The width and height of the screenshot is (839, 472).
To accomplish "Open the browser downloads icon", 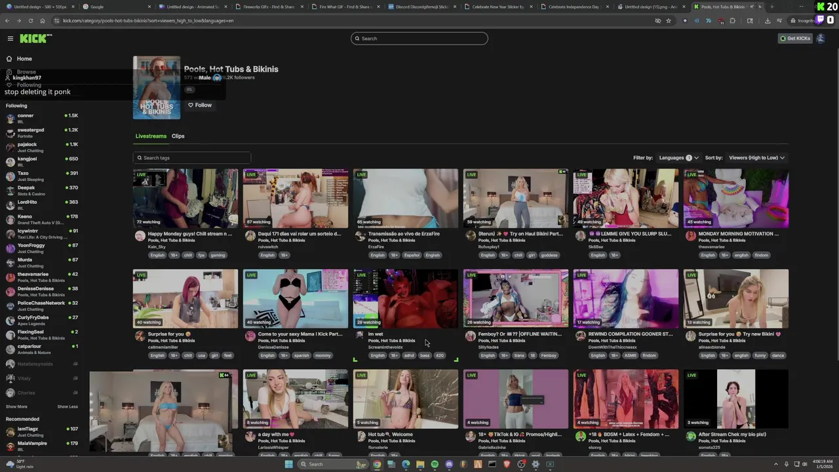I will pos(768,20).
